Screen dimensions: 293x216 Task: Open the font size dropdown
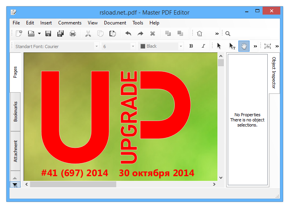click(x=119, y=46)
